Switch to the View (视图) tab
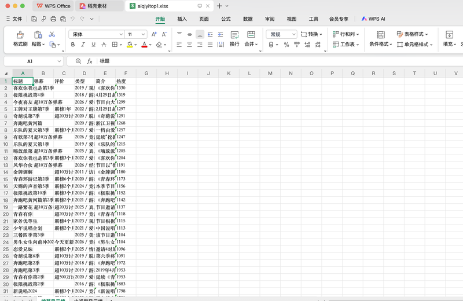Screen dimensions: 463x301 [x=292, y=19]
